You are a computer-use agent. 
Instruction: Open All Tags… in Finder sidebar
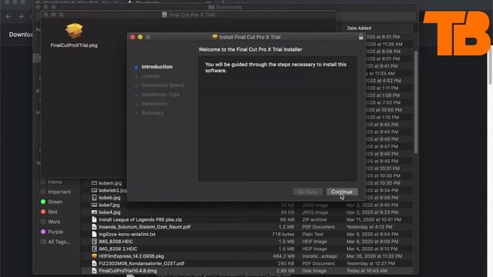(55, 242)
